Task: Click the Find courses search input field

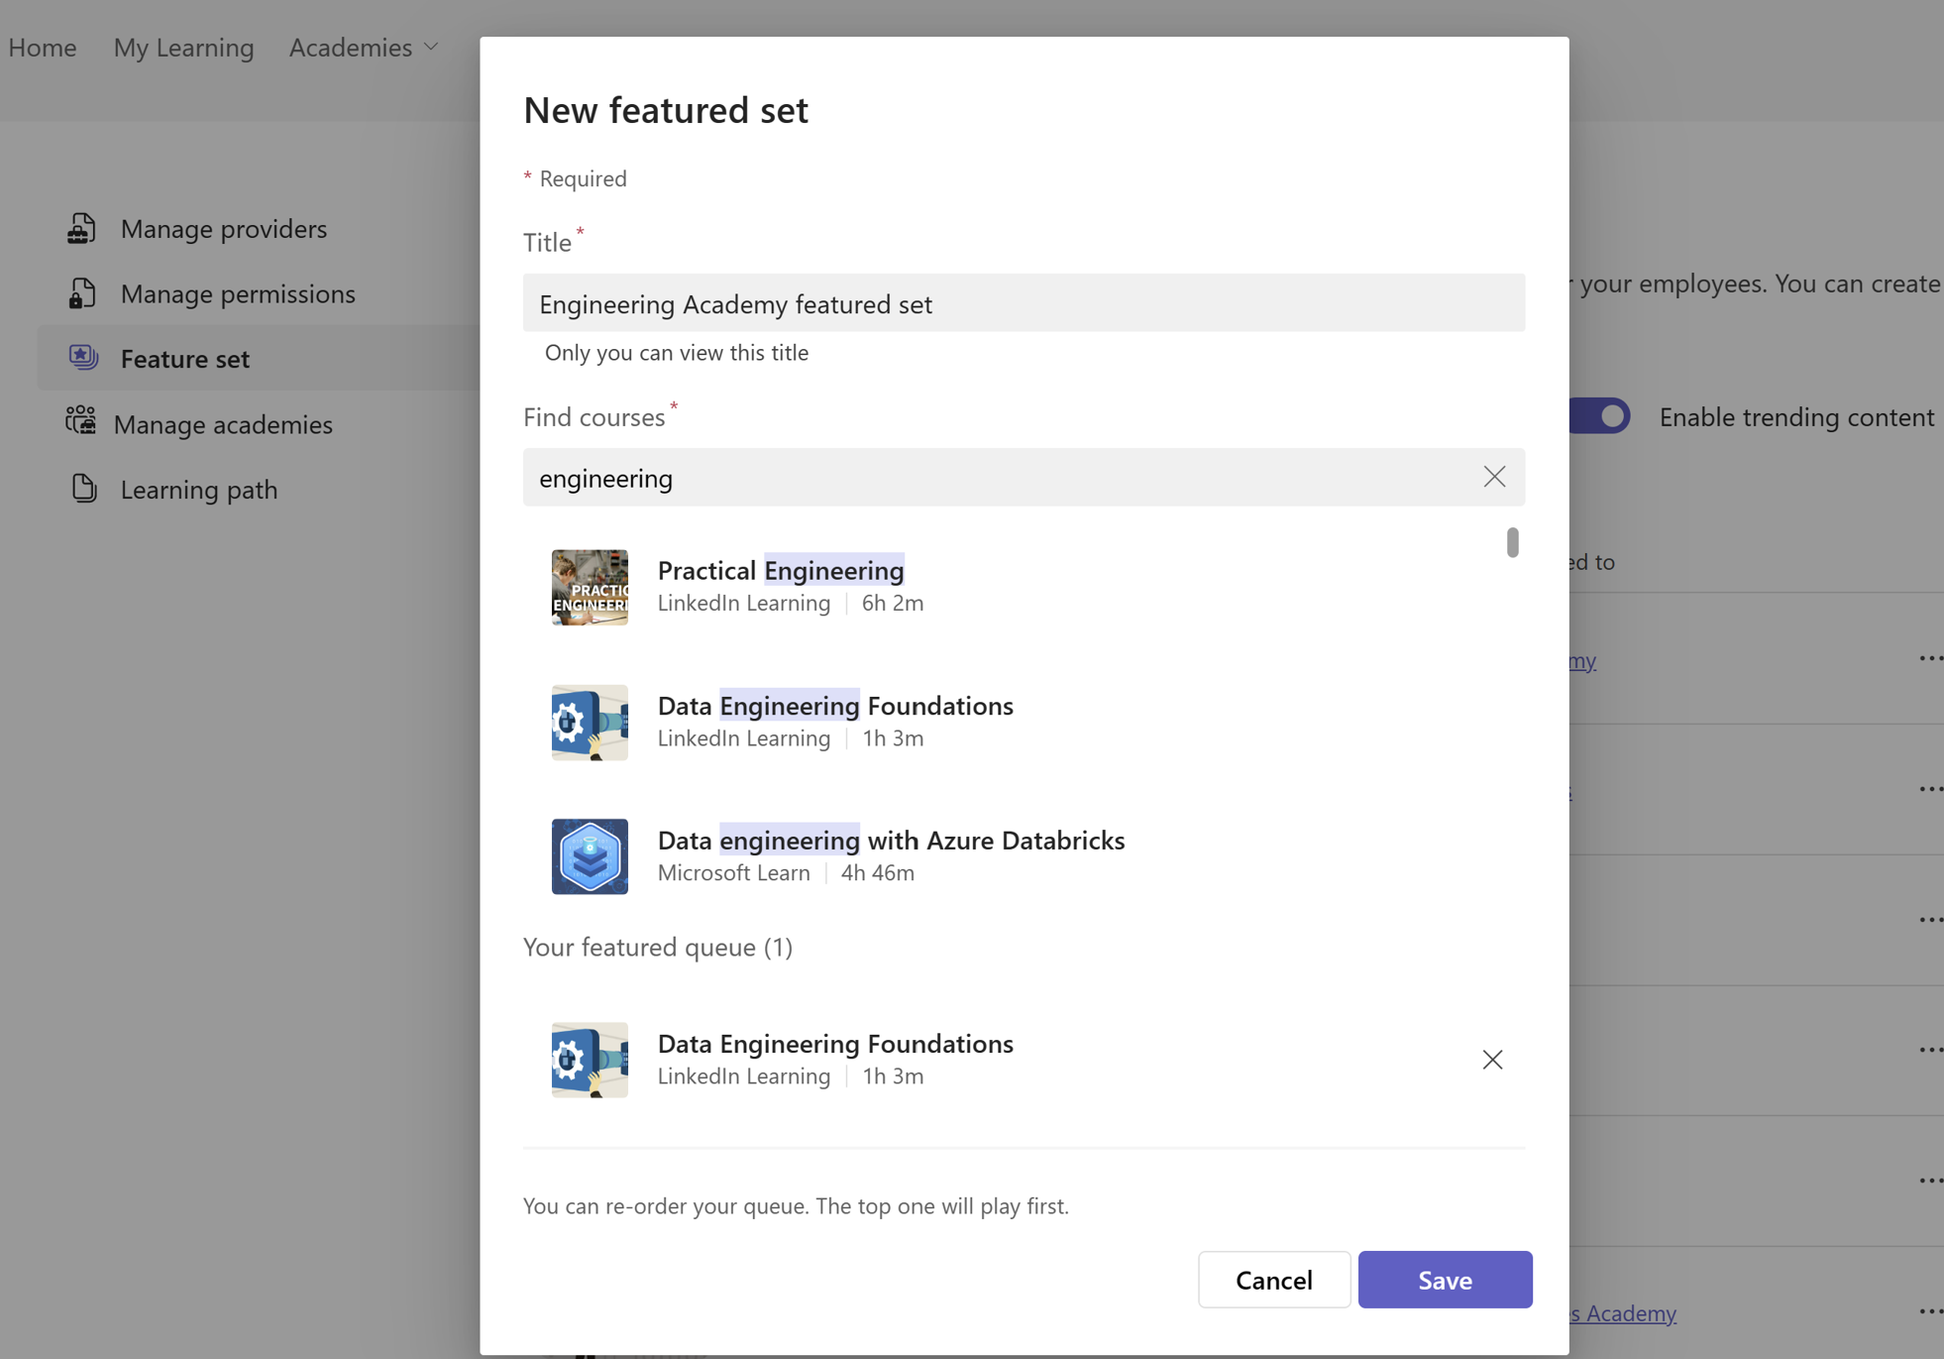Action: click(x=1024, y=476)
